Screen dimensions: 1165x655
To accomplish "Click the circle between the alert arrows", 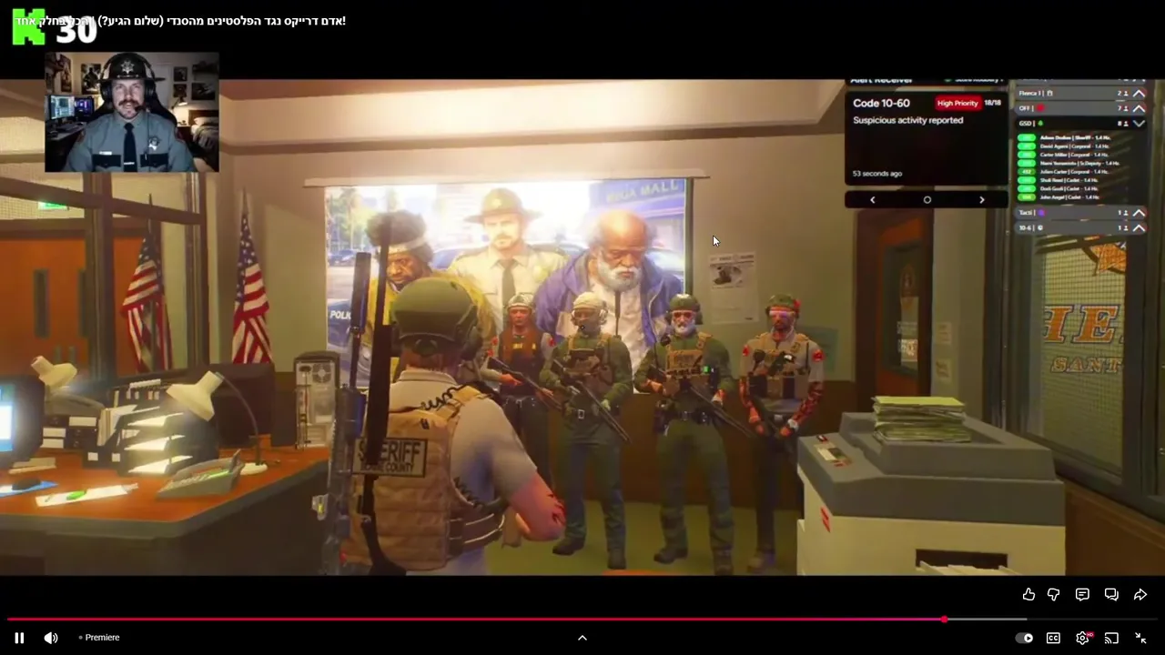I will click(x=927, y=200).
